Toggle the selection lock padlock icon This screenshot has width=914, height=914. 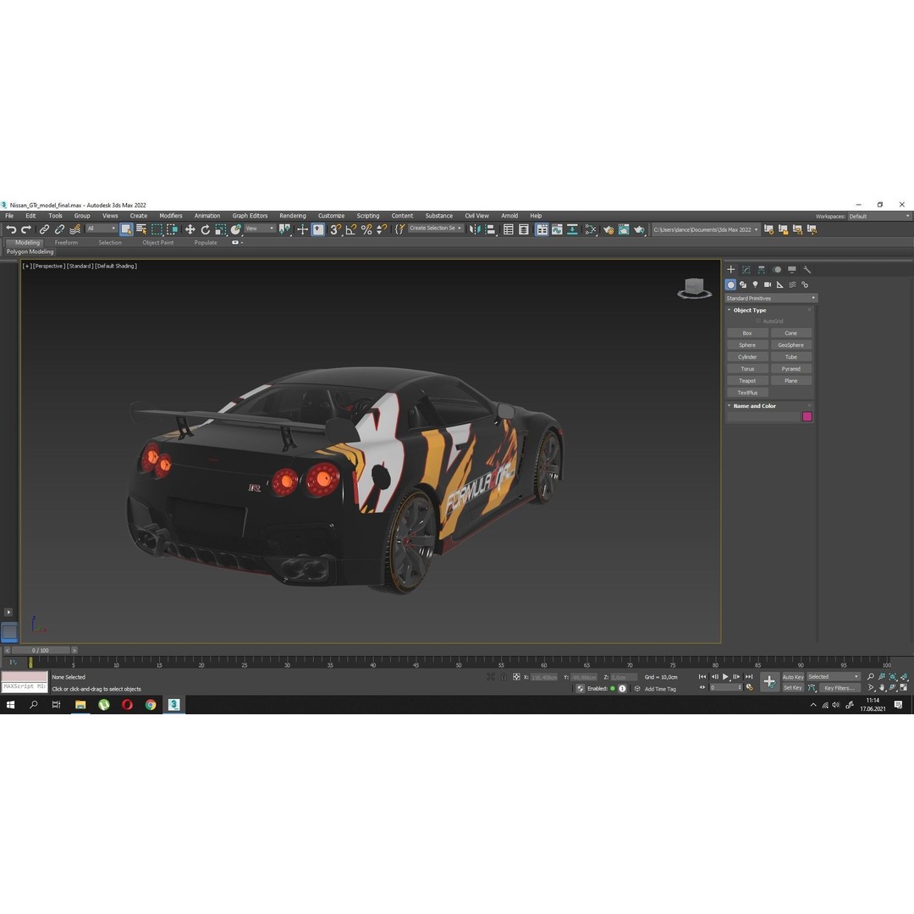(x=503, y=677)
